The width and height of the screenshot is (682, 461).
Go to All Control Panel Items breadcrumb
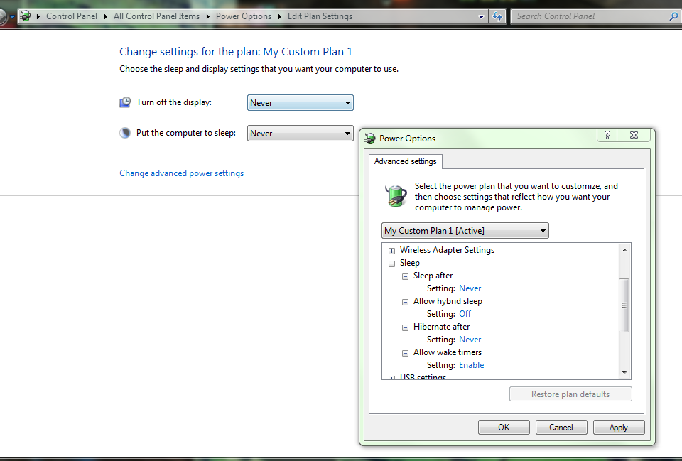tap(156, 16)
